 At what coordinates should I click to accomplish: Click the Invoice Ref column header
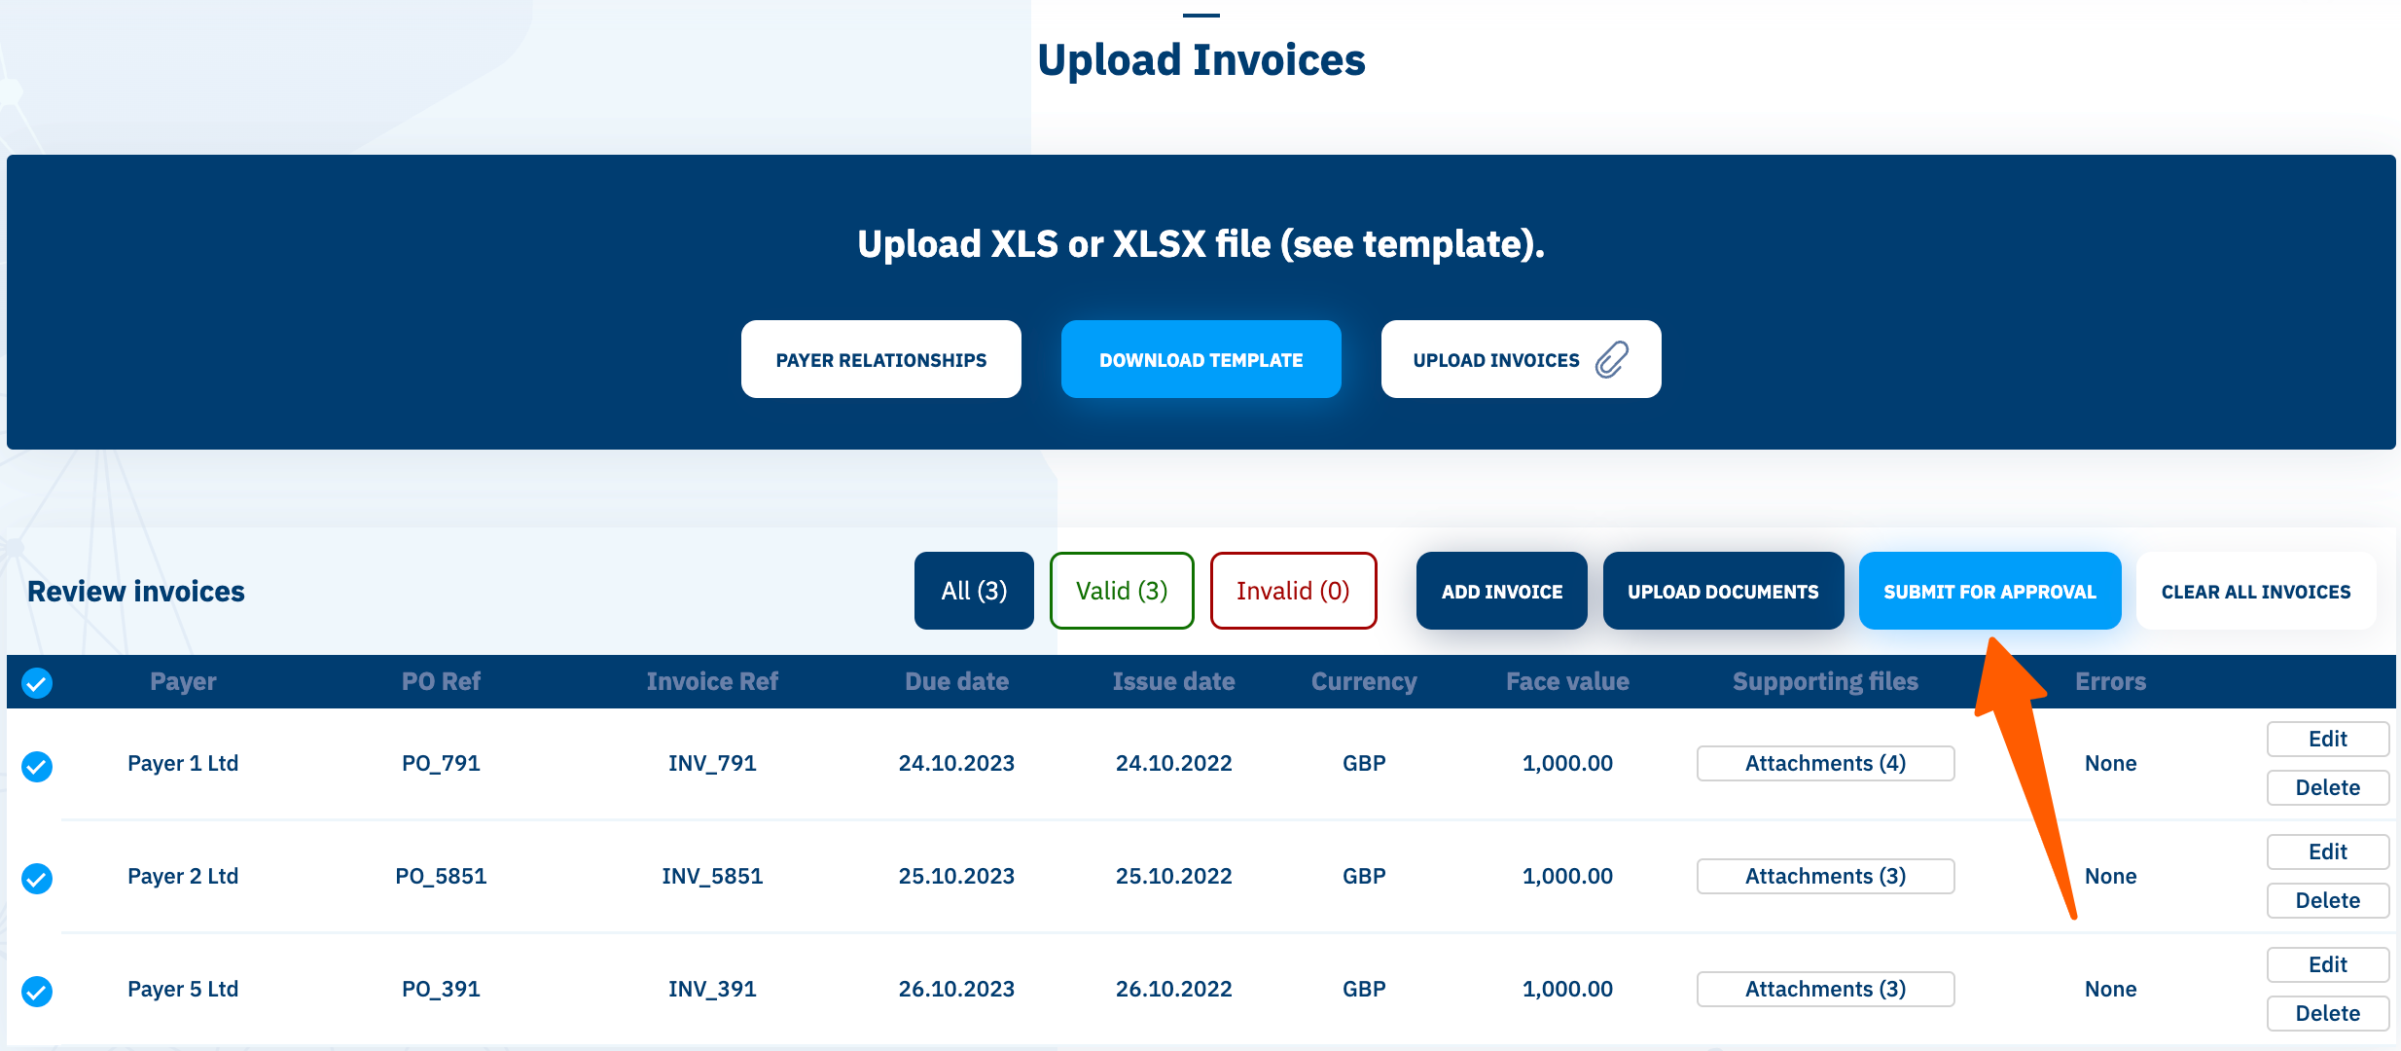[712, 681]
